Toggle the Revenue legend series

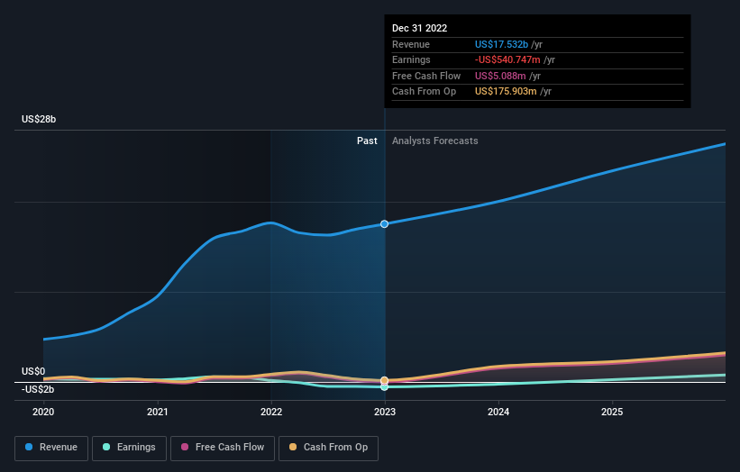point(51,448)
